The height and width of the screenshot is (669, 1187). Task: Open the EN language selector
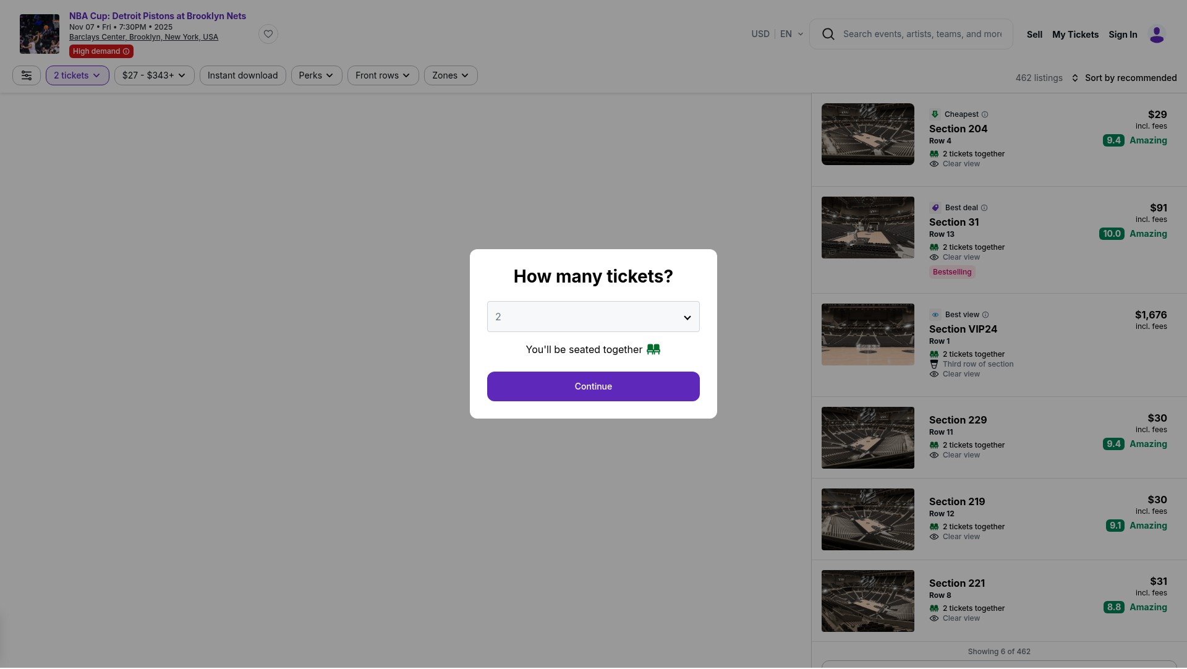click(792, 34)
